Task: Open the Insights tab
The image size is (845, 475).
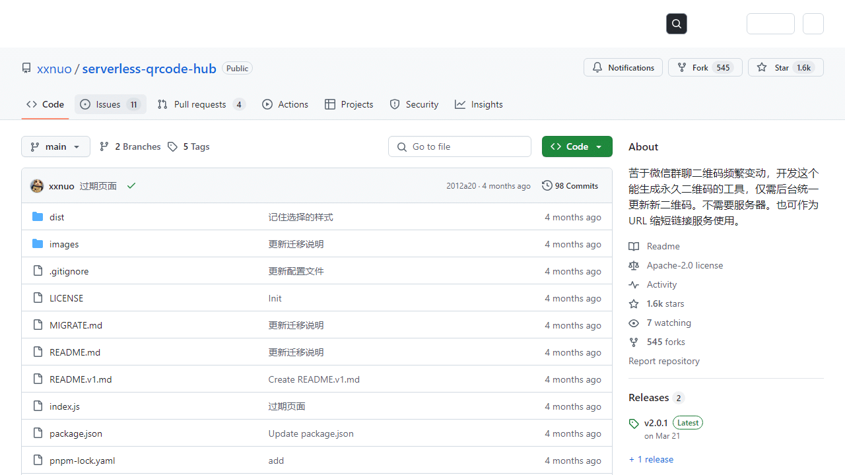Action: point(479,104)
